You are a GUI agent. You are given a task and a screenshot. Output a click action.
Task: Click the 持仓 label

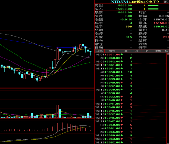[x=99, y=41]
